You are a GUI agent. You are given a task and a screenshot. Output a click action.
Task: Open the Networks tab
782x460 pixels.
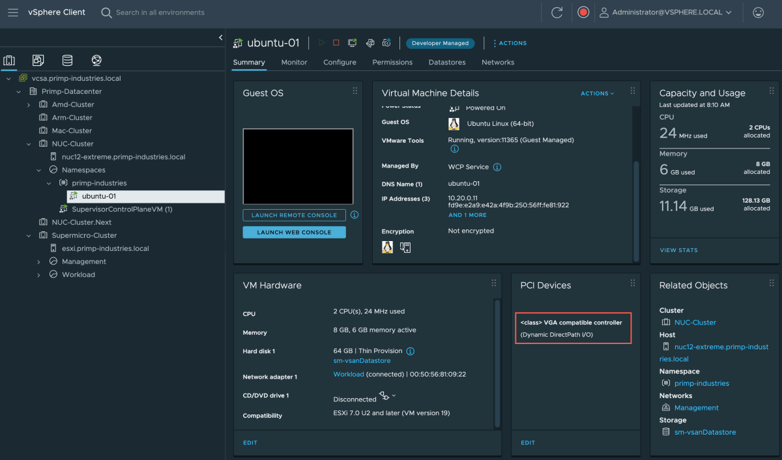(498, 63)
